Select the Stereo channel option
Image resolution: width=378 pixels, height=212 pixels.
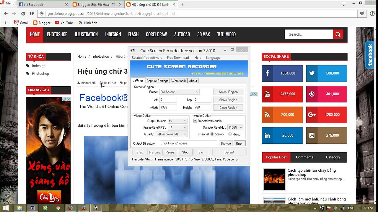pyautogui.click(x=212, y=134)
